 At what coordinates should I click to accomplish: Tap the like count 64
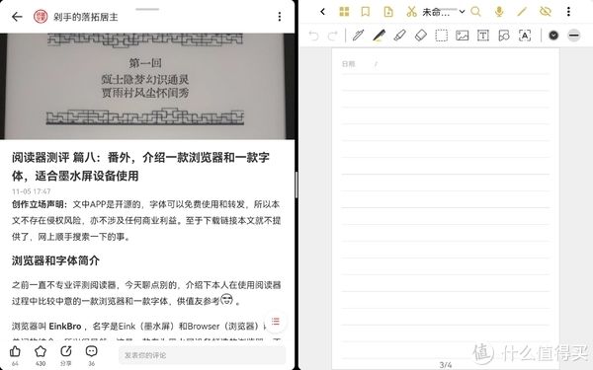coord(15,363)
